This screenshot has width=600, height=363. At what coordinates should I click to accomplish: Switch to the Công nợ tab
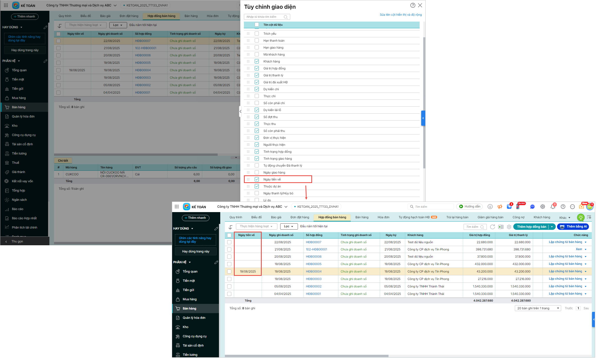click(x=518, y=217)
